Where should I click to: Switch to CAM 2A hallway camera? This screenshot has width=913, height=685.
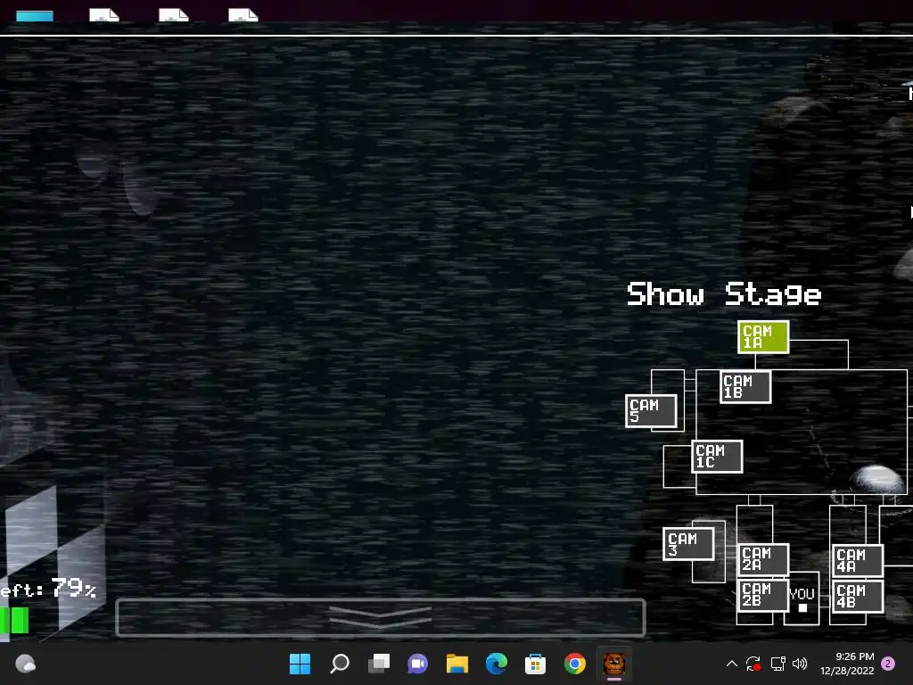pos(763,559)
